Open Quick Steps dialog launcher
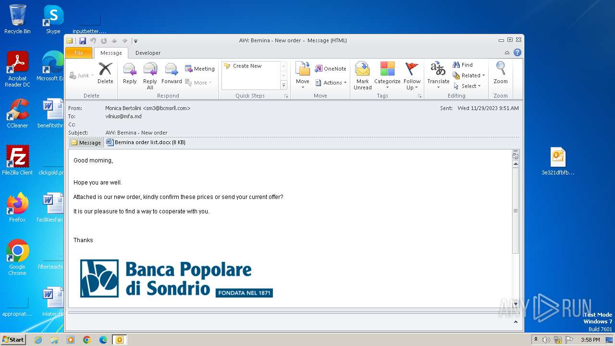Viewport: 615px width, 346px height. click(x=286, y=96)
